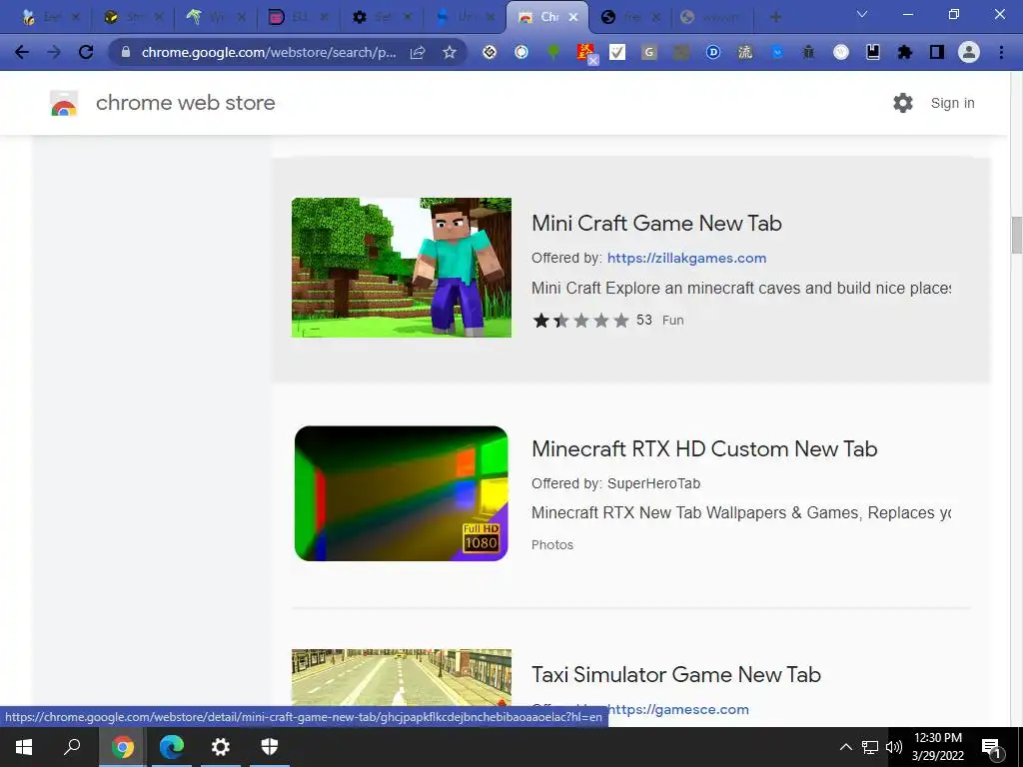
Task: Switch to the gear icon settings tab
Action: tap(380, 18)
